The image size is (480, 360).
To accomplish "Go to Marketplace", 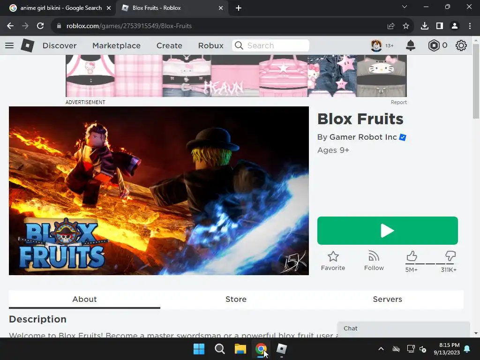I will 116,45.
